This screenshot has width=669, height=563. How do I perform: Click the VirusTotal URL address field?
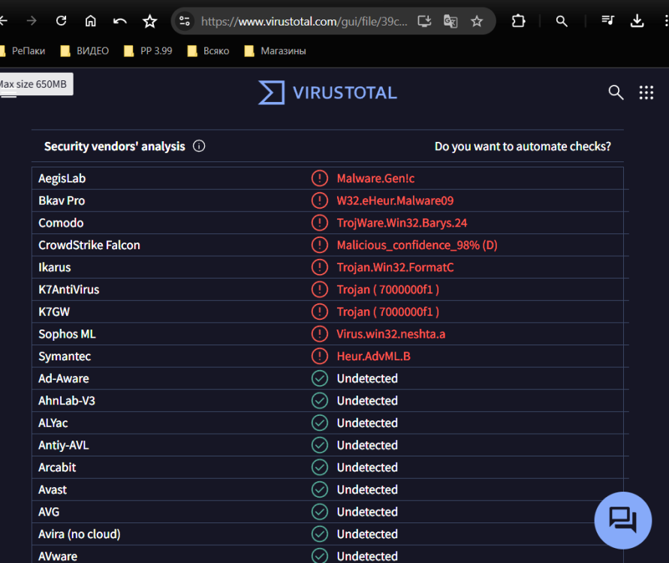point(304,21)
